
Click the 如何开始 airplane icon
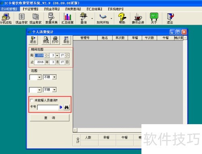tap(103, 19)
